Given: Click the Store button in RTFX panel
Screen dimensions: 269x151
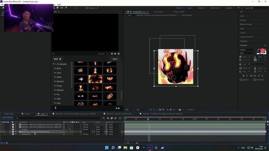Looking at the screenshot, I should (115, 59).
